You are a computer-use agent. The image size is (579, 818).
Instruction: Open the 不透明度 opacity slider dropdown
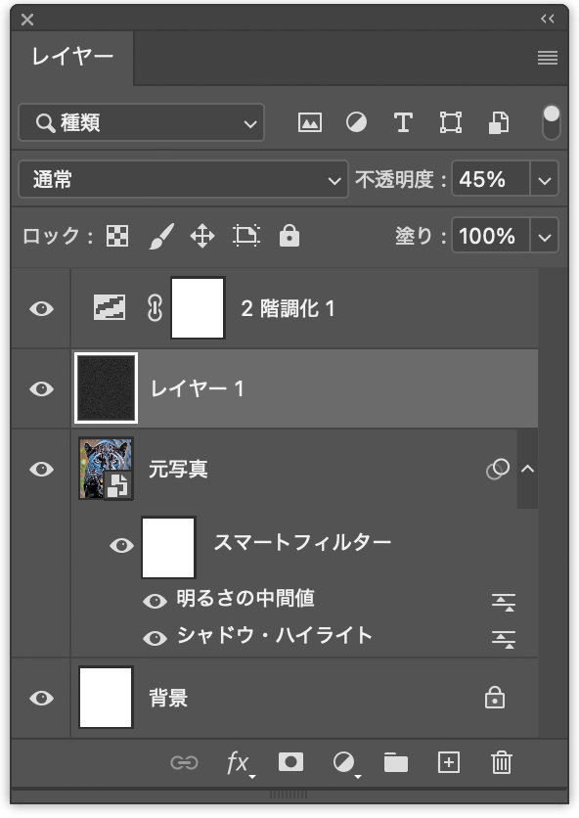click(545, 179)
